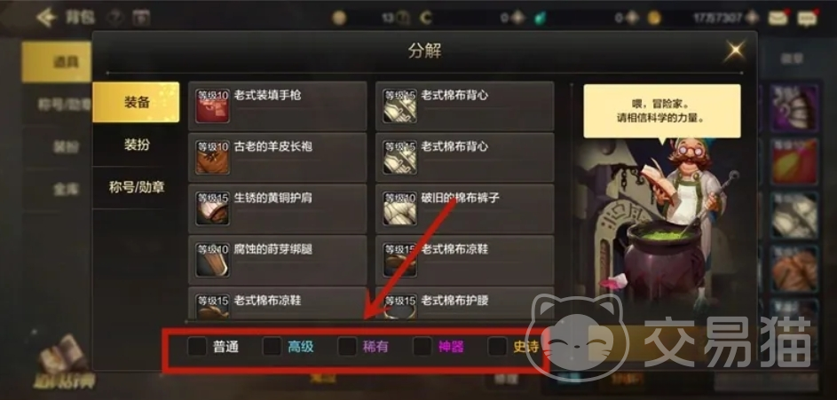Screen dimensions: 837x400
Task: Select the 破旧的棉布裤子 pants icon
Action: [399, 208]
